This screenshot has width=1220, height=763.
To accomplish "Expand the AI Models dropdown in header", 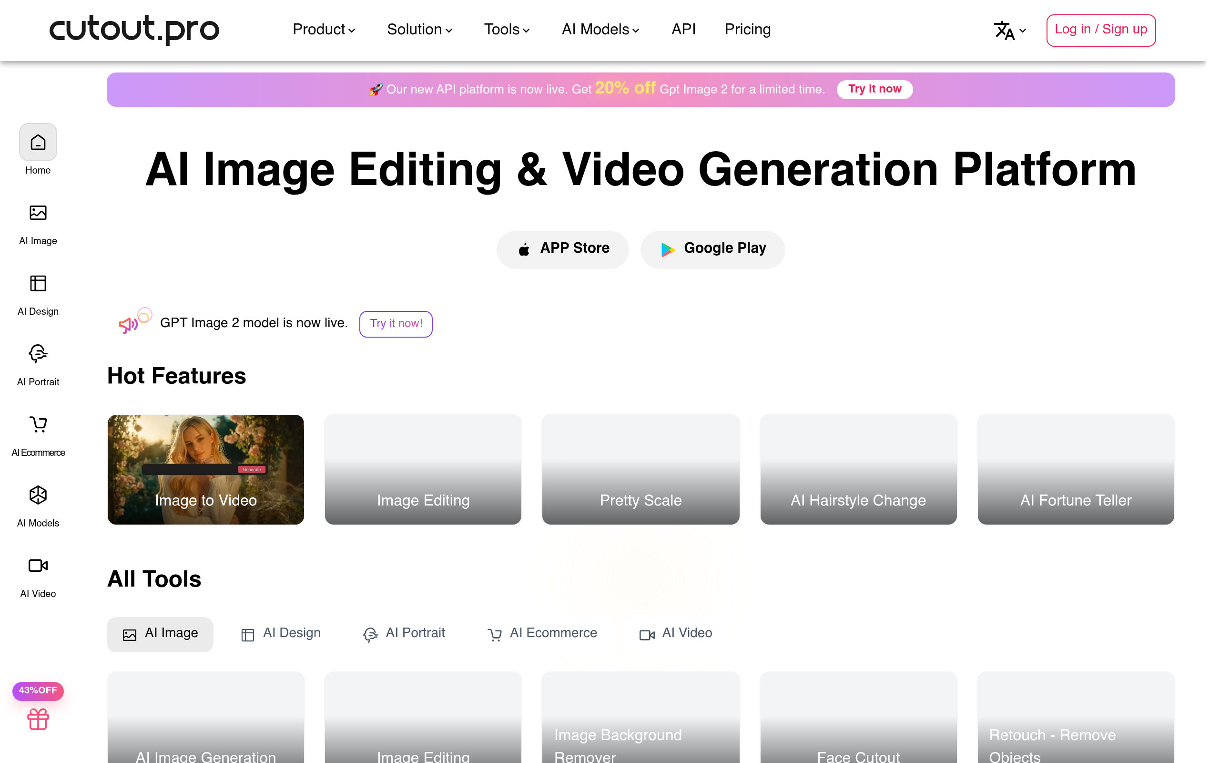I will [600, 30].
